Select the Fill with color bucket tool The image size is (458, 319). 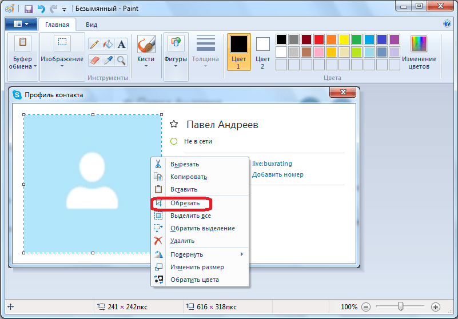click(x=108, y=45)
